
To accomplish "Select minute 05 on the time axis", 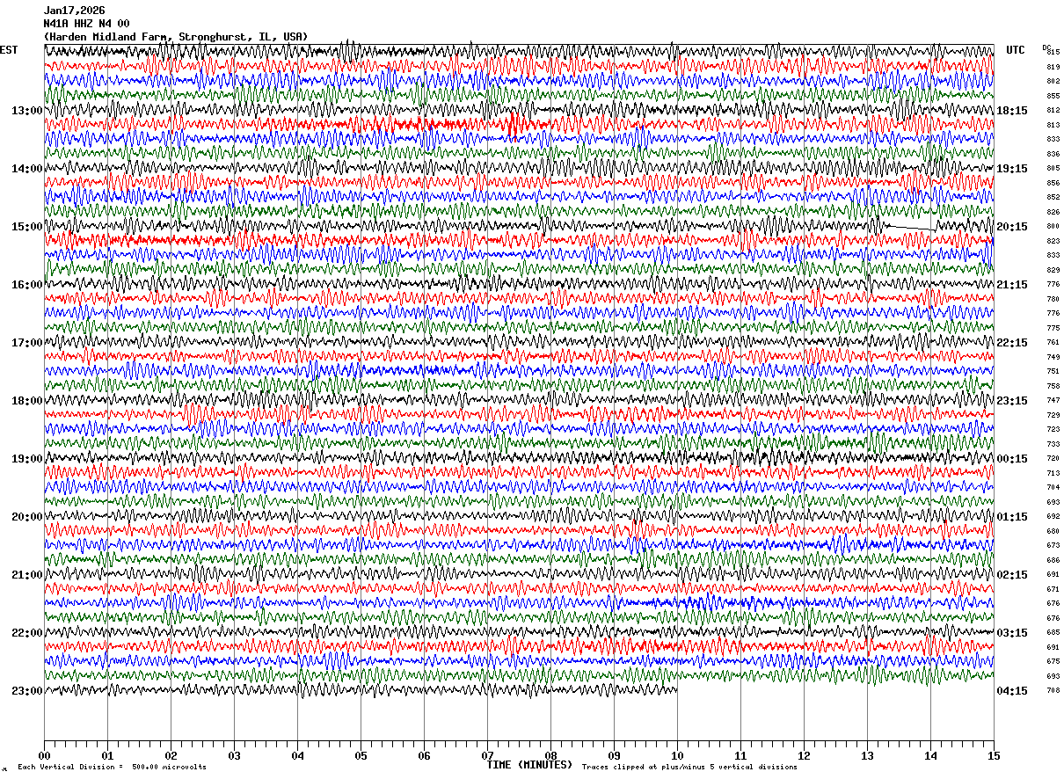I will coord(361,755).
